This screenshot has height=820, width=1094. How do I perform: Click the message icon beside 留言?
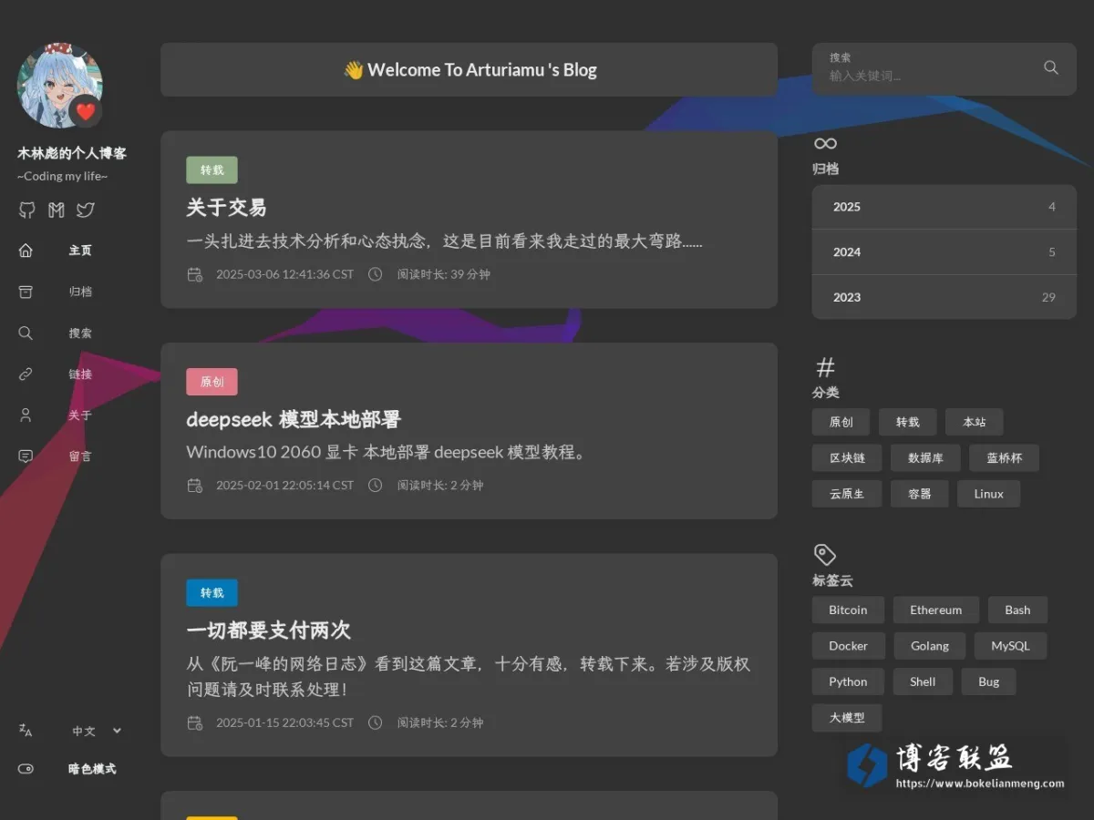tap(26, 456)
